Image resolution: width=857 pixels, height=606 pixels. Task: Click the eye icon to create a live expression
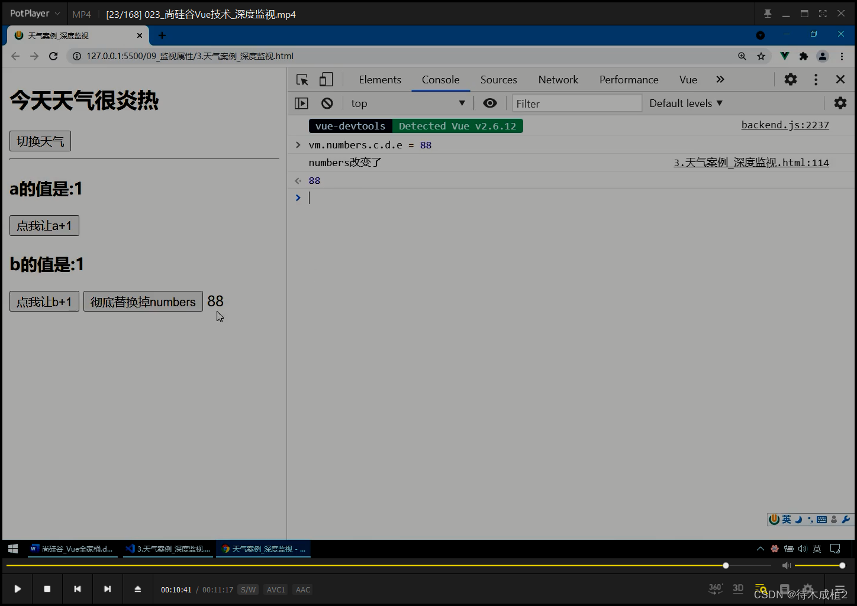coord(490,103)
